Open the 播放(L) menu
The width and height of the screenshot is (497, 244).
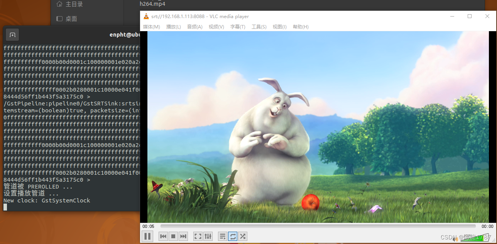click(174, 27)
